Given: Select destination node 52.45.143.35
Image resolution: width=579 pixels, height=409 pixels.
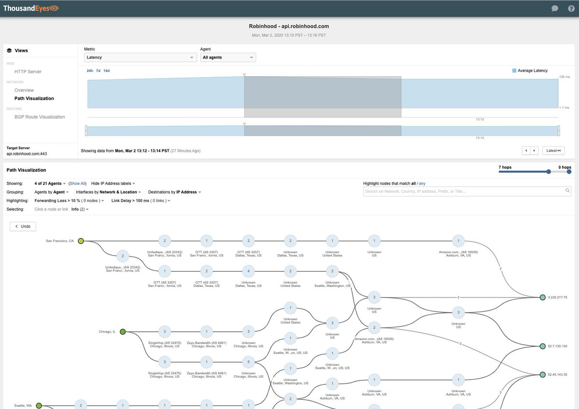Looking at the screenshot, I should [543, 374].
